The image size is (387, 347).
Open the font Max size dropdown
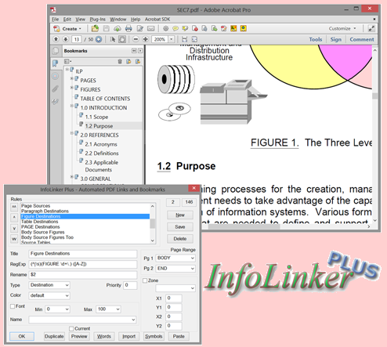tap(108, 309)
